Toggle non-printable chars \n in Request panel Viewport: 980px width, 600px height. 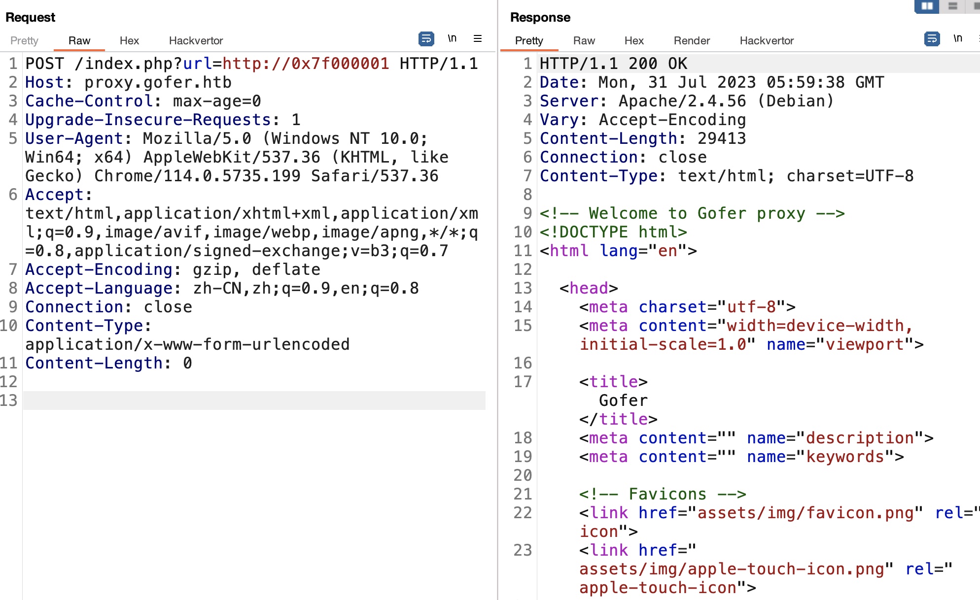[452, 38]
